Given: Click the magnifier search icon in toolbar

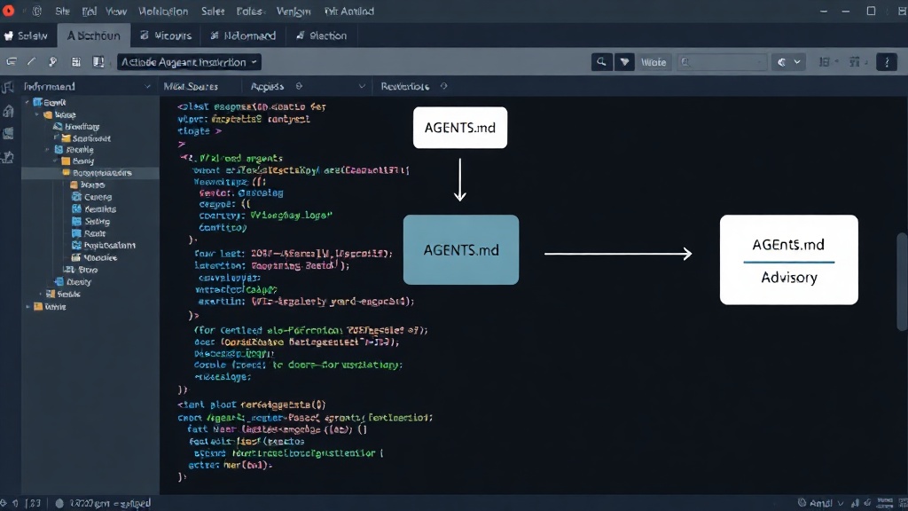Looking at the screenshot, I should point(602,62).
